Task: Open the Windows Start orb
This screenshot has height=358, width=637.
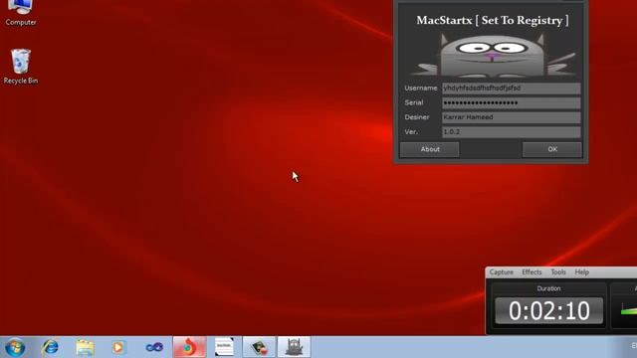Action: pos(16,347)
